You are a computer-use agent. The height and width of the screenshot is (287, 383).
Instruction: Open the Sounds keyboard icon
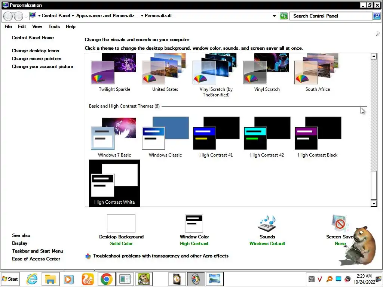267,223
